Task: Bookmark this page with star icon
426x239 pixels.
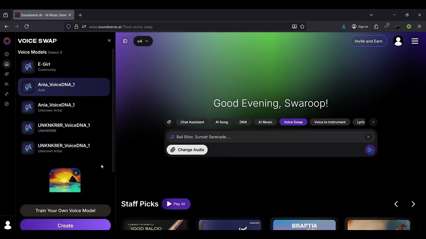Action: tap(302, 27)
